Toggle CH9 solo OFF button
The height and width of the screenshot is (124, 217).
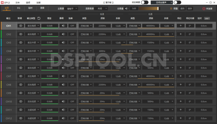[72, 93]
